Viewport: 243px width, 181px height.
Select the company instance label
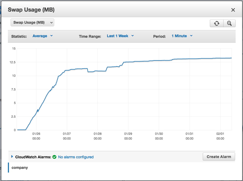click(20, 168)
